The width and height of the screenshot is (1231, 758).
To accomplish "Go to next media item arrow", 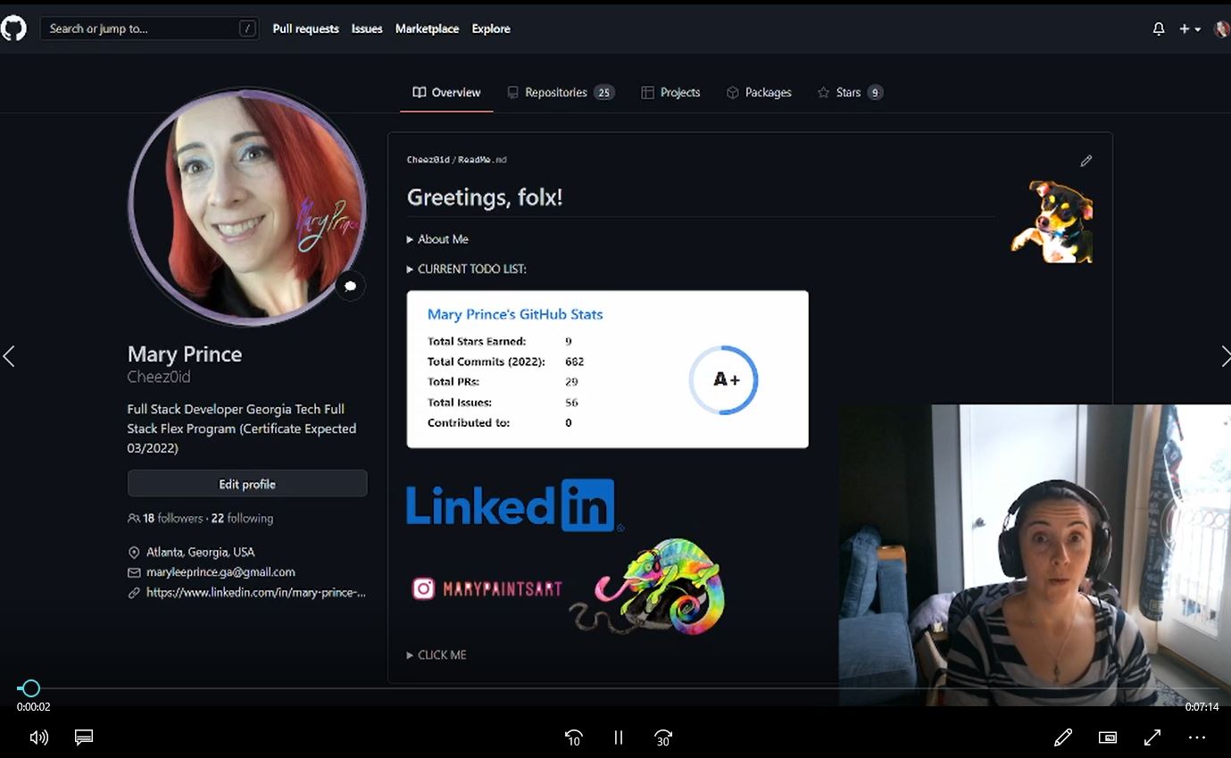I will tap(1225, 356).
